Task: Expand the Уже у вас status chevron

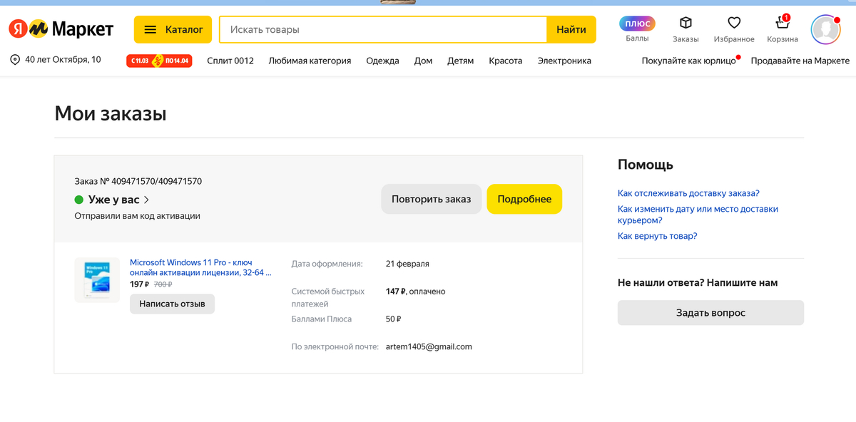Action: pos(146,200)
